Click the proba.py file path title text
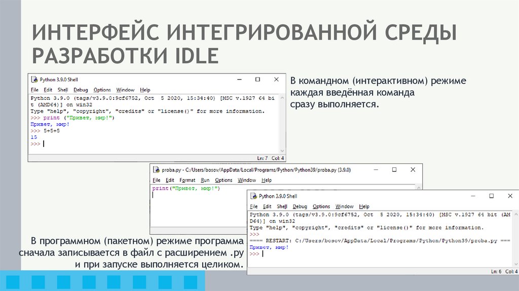The image size is (519, 291). pos(256,170)
